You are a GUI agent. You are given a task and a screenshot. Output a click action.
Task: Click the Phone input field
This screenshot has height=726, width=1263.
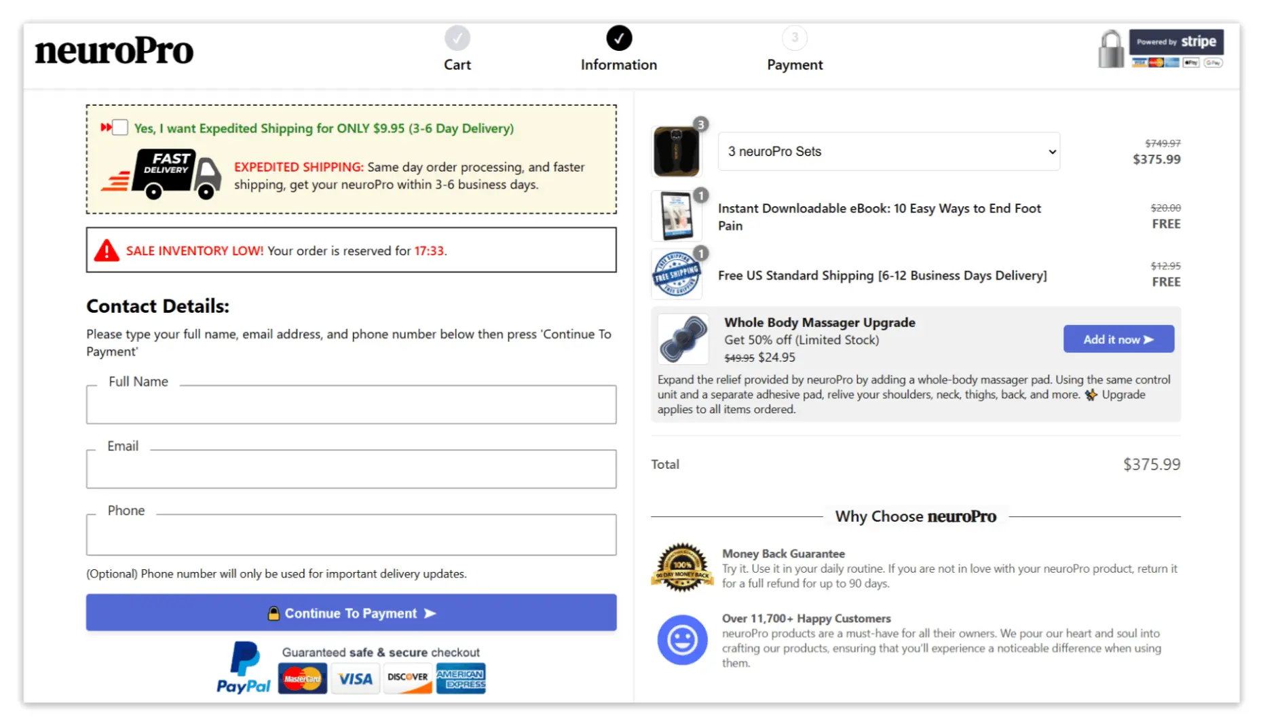(x=351, y=535)
